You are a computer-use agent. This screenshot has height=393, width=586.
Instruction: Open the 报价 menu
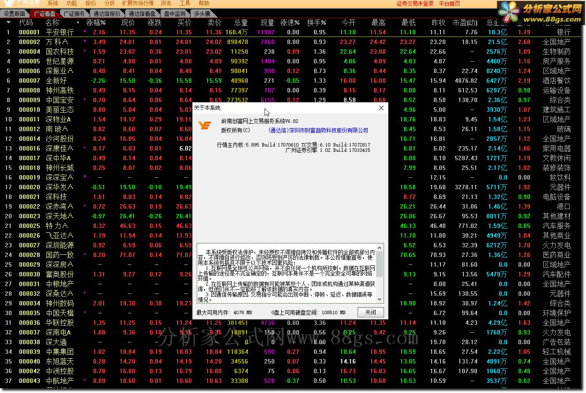(x=90, y=3)
